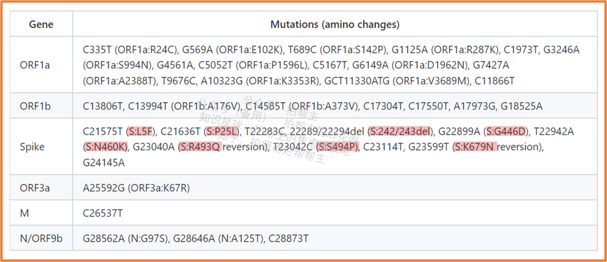Click the highlighted S:L5F mutation
The height and width of the screenshot is (262, 607).
[x=140, y=131]
